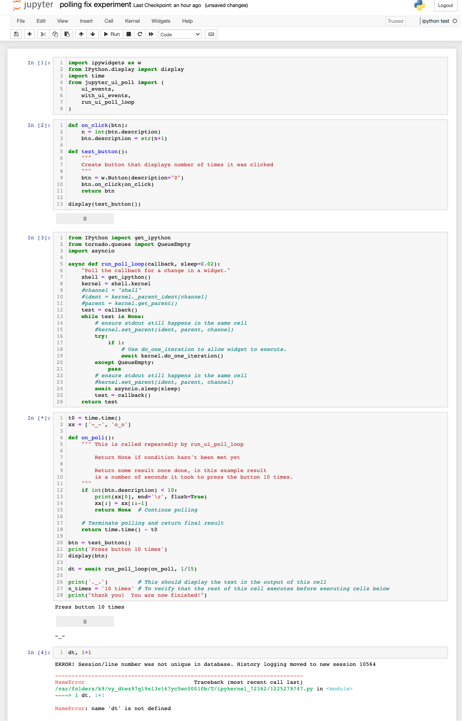Move selected cell down arrow
The image size is (462, 721).
coord(93,34)
